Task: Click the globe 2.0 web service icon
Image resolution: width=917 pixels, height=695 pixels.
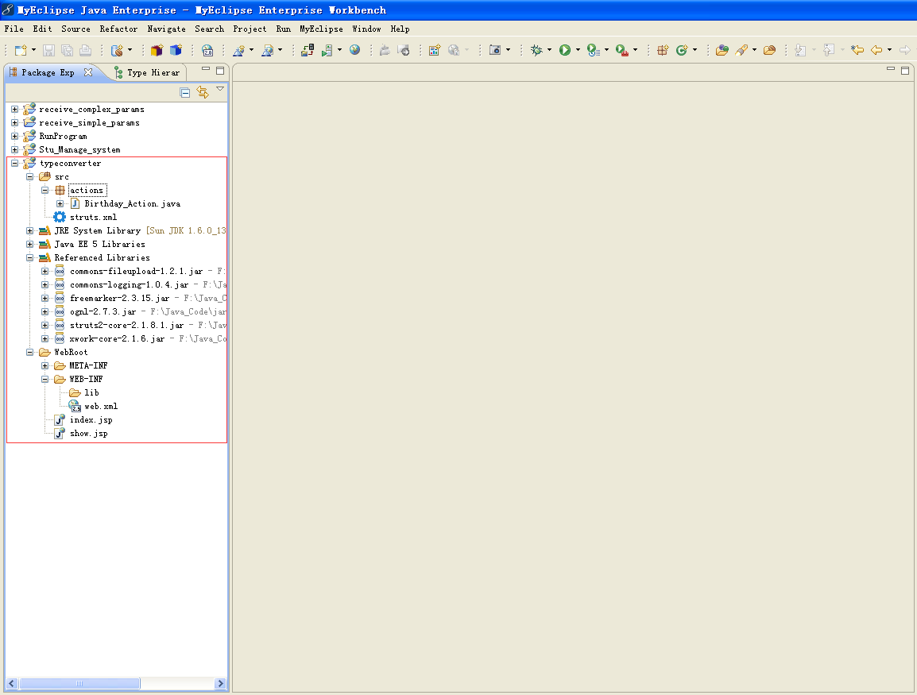Action: click(x=207, y=50)
